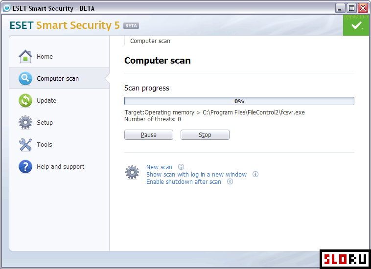Screen dimensions: 371x269
Task: Start a New scan
Action: 159,167
